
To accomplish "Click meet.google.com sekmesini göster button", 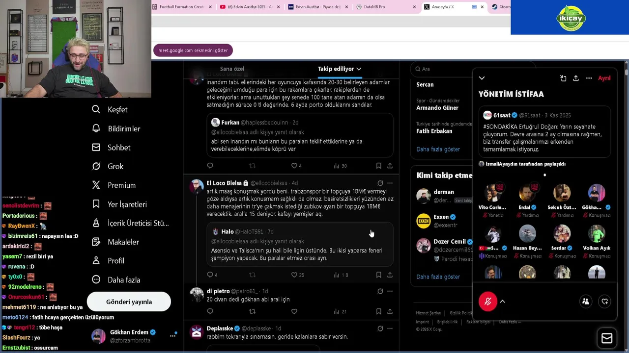I will (193, 50).
